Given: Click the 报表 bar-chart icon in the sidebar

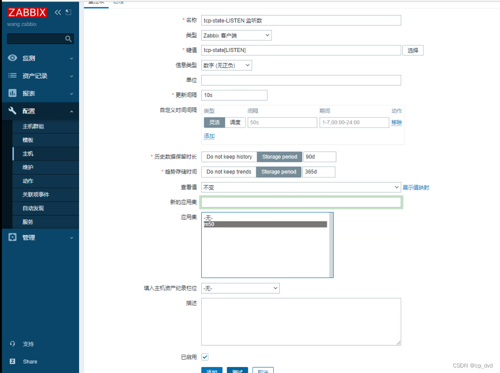Looking at the screenshot, I should point(13,92).
